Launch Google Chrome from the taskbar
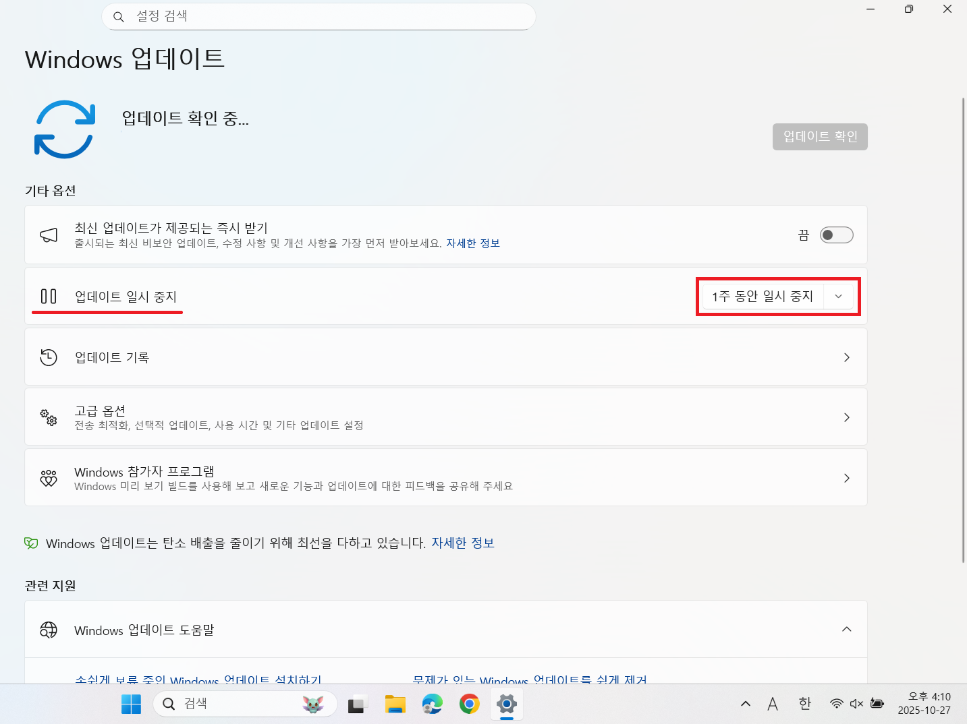 pos(469,704)
